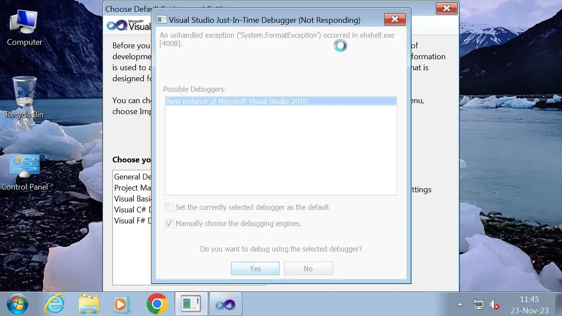Open the network status tray icon
Image resolution: width=562 pixels, height=316 pixels.
478,304
